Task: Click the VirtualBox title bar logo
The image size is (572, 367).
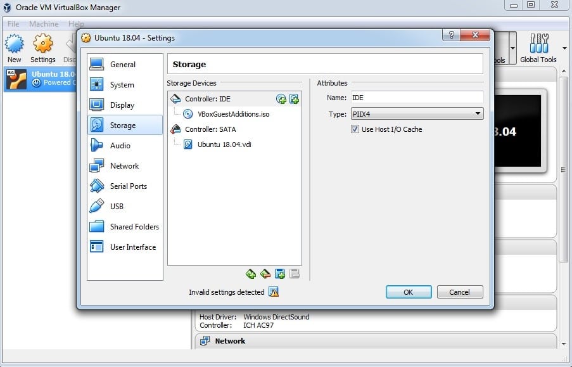Action: point(7,8)
